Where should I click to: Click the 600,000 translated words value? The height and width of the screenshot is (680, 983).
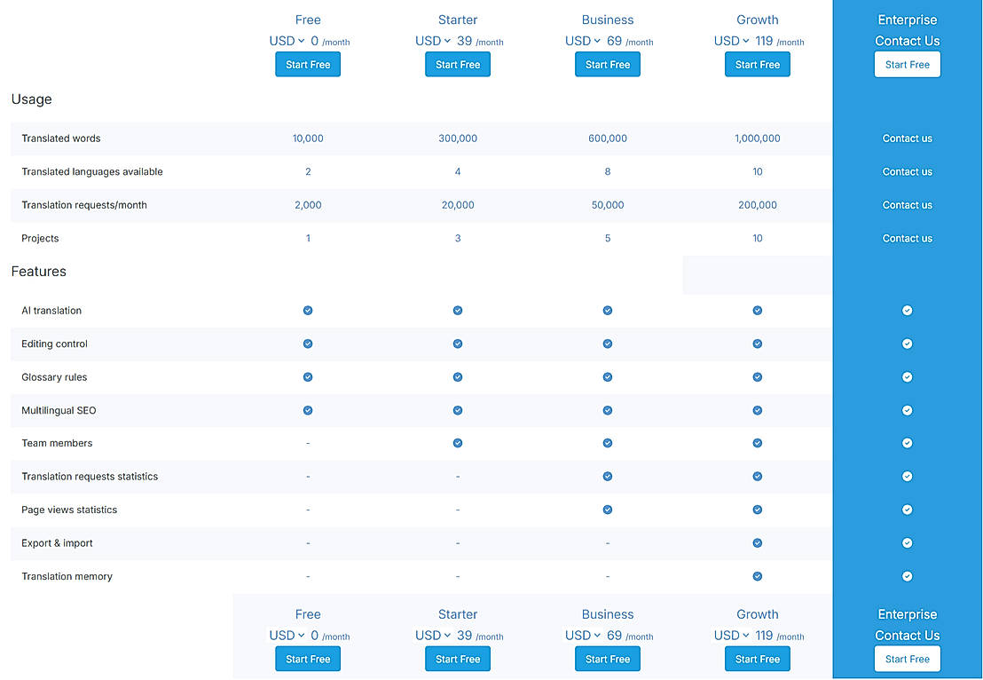pyautogui.click(x=608, y=138)
